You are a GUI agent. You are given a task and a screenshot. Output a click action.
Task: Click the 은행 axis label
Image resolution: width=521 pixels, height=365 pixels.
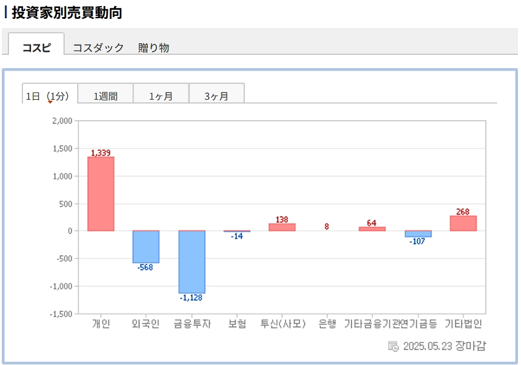coord(327,324)
